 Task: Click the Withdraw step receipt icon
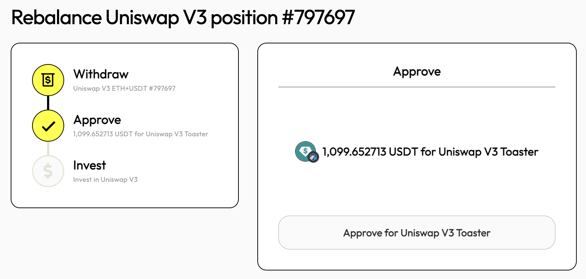tap(48, 80)
